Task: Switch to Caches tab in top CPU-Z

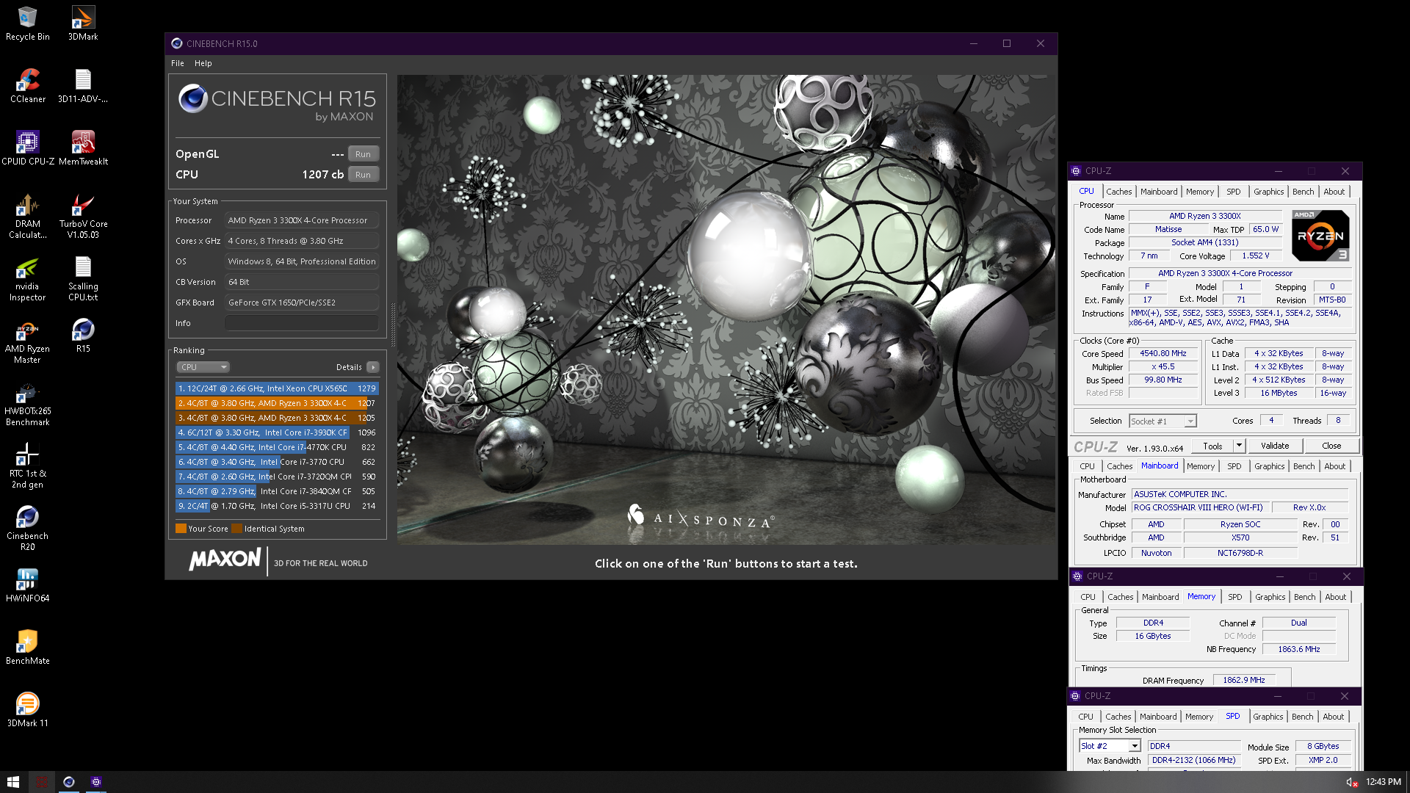Action: coord(1118,192)
